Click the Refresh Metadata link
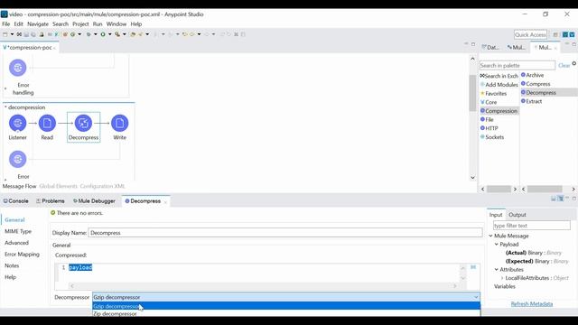Image resolution: width=578 pixels, height=325 pixels. pyautogui.click(x=532, y=304)
